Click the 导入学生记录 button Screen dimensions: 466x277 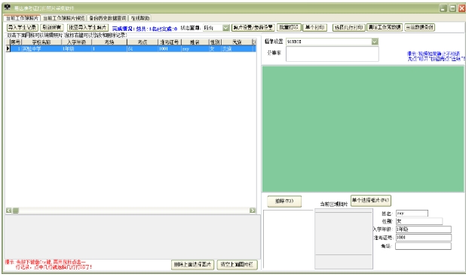click(x=23, y=27)
